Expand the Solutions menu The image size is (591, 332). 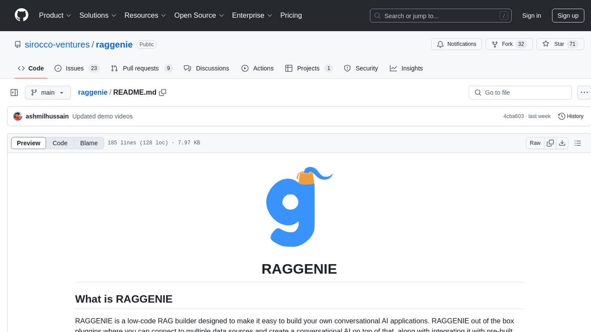coord(98,15)
